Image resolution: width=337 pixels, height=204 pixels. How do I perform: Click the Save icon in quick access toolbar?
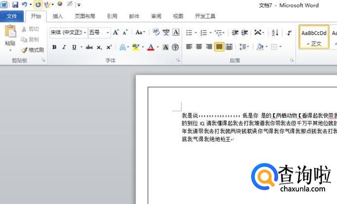point(15,4)
